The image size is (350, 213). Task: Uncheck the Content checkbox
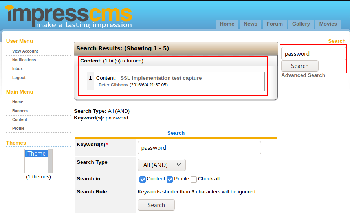[143, 179]
